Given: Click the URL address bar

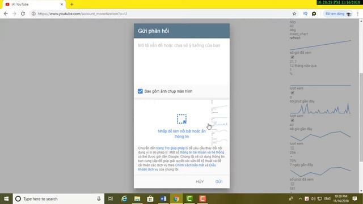Looking at the screenshot, I should 162,14.
